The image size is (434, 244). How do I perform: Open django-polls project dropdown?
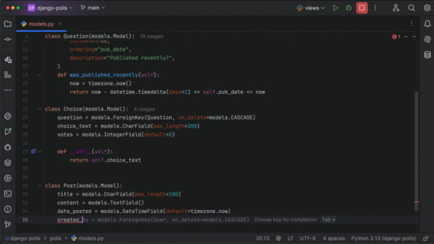50,8
